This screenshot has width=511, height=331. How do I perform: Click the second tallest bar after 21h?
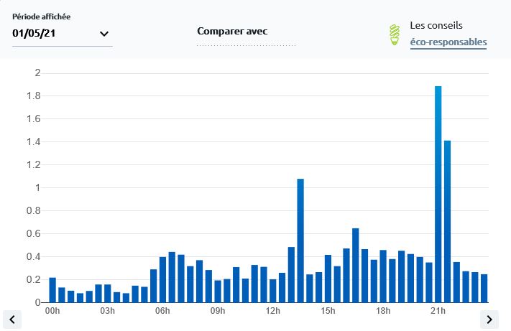(447, 221)
